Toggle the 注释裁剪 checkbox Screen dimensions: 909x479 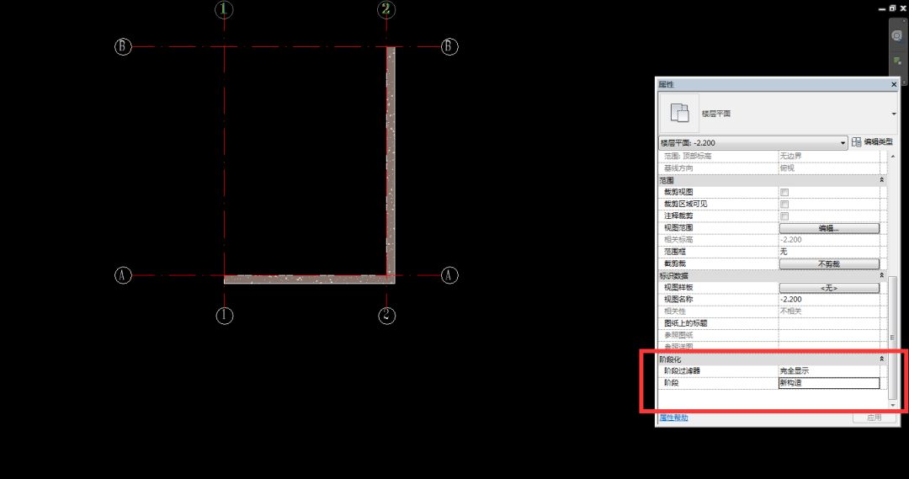784,216
